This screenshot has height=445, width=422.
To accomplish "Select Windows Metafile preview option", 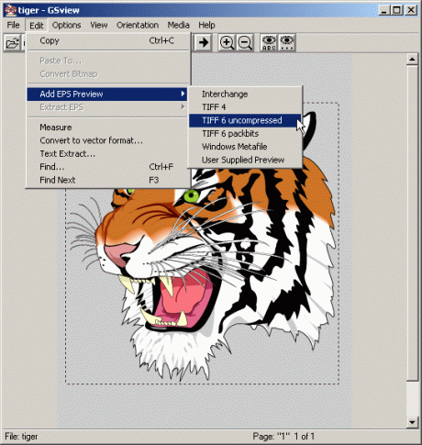I will click(x=245, y=147).
